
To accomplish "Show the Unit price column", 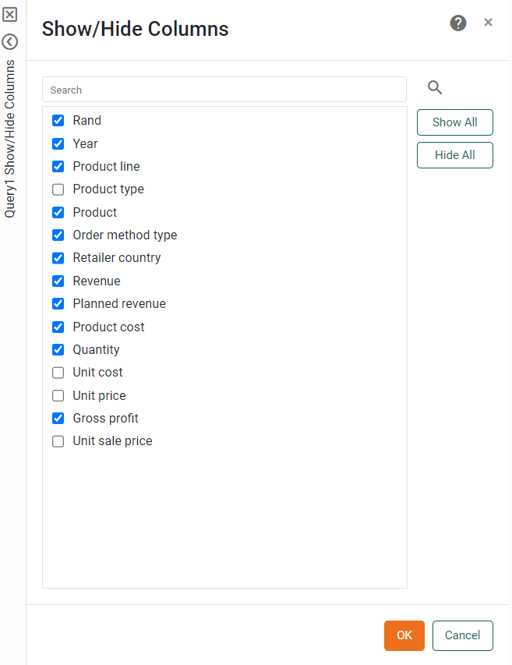I will click(58, 395).
